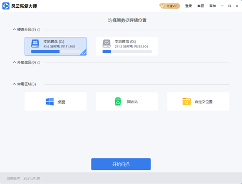Open the 客服 customer service option
Viewport: 242px width, 184px height.
(200, 6)
